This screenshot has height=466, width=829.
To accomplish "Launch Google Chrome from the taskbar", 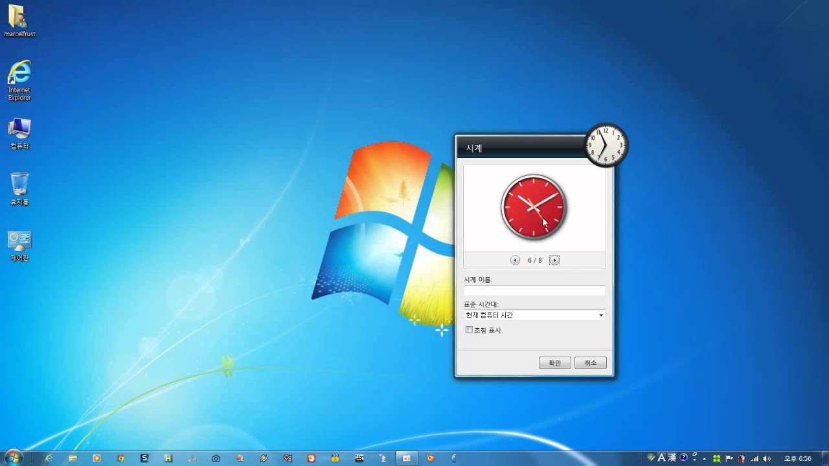I will [120, 458].
